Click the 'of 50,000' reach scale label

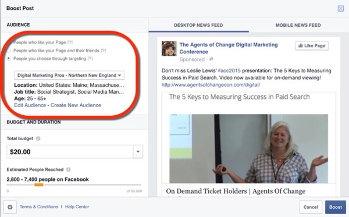point(134,191)
